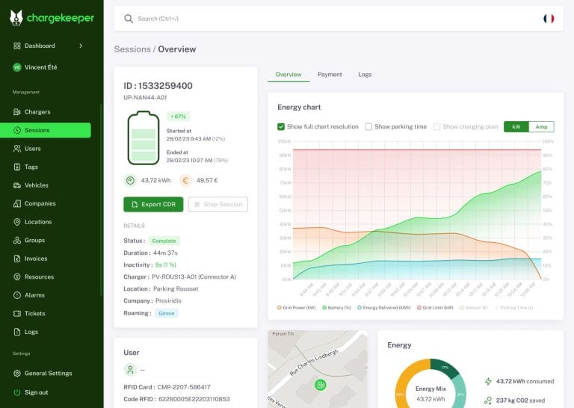Click the Locations pin icon
This screenshot has height=408, width=574.
(x=17, y=222)
